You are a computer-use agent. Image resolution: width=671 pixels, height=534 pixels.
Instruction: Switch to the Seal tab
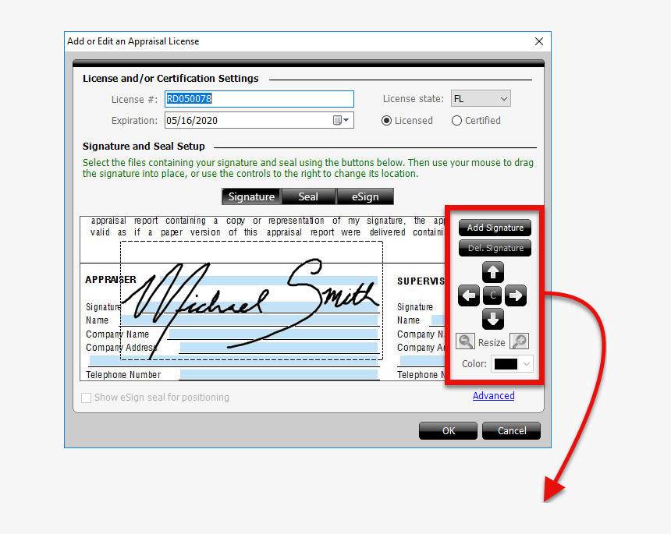308,196
